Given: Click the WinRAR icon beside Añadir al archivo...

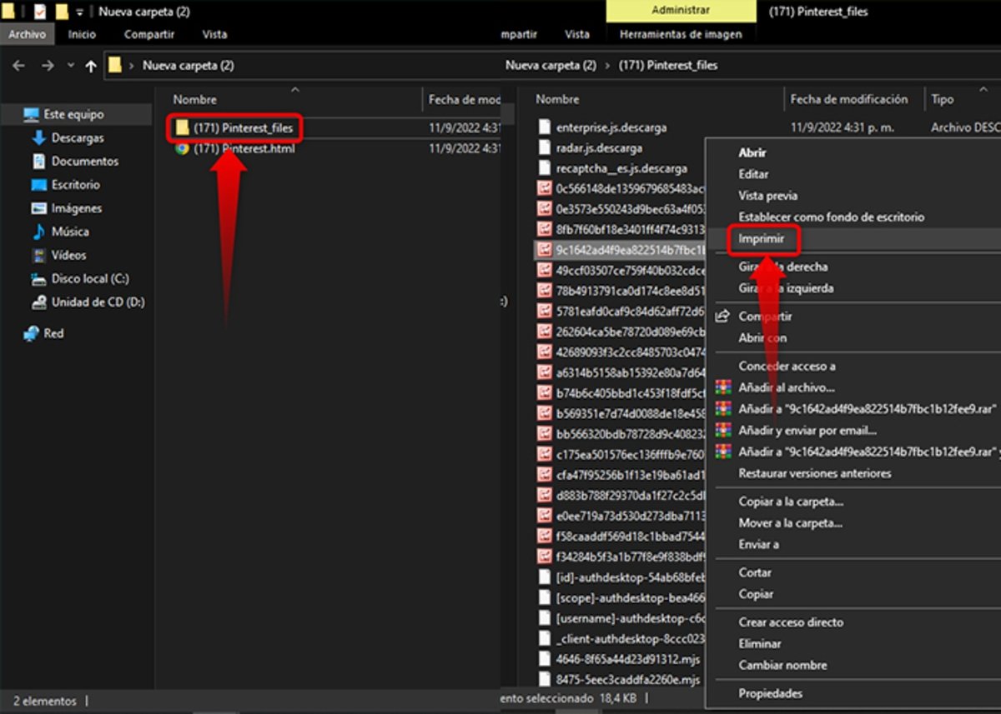Looking at the screenshot, I should tap(723, 387).
